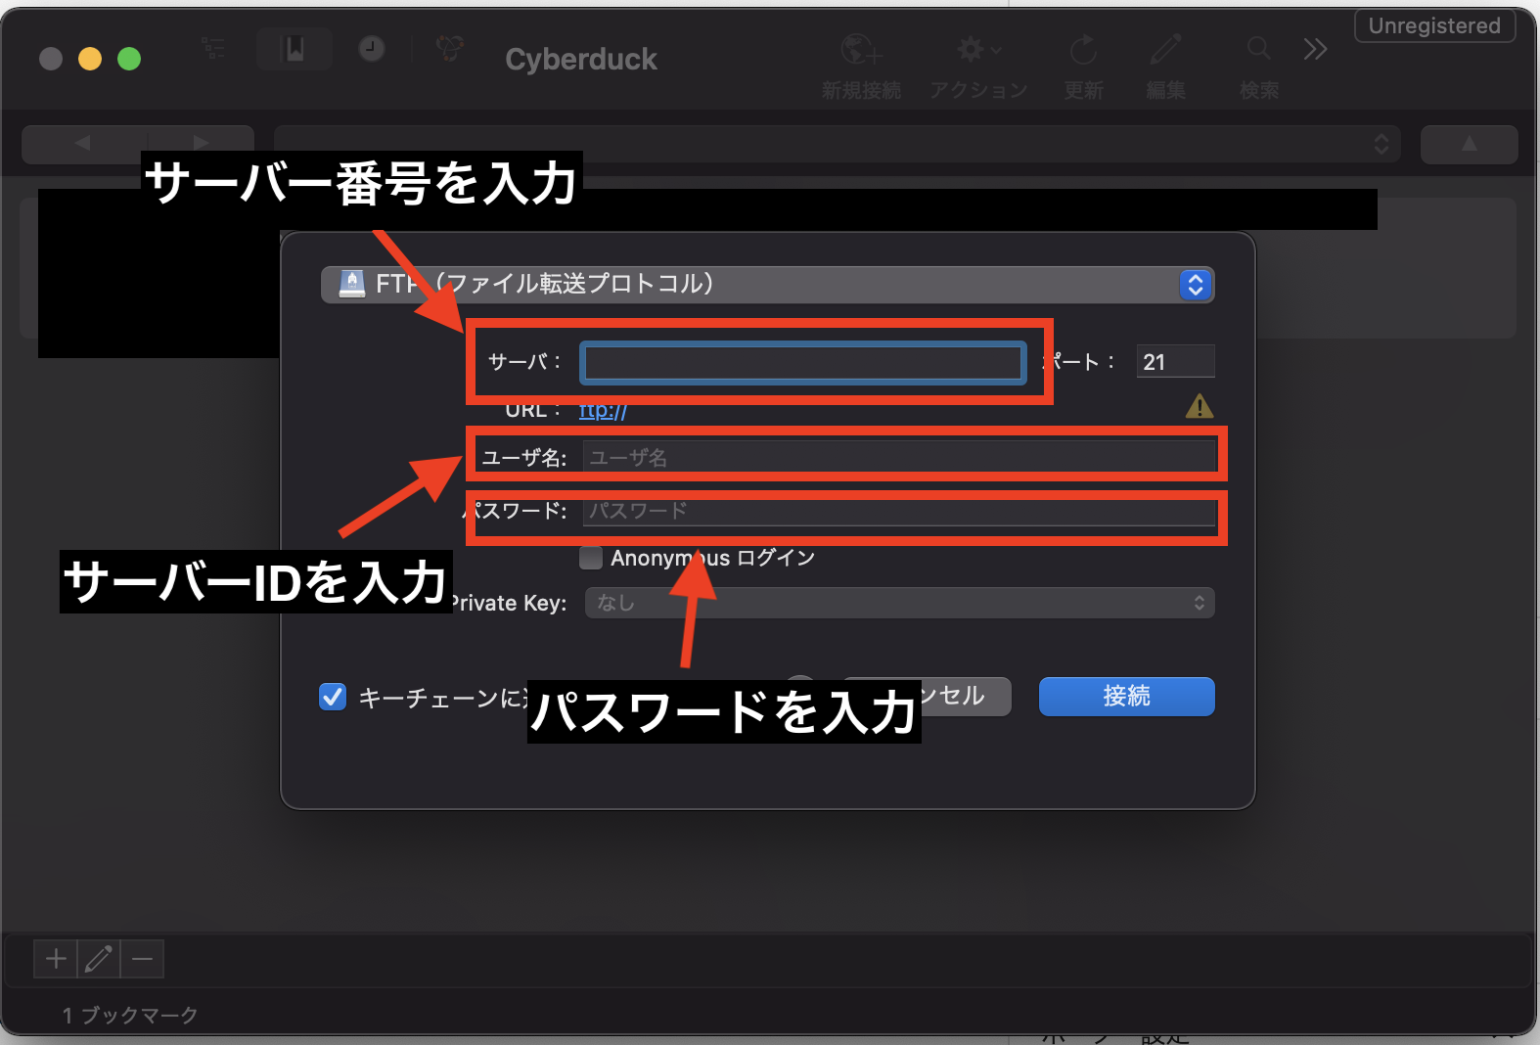This screenshot has width=1540, height=1045.
Task: Click the 新規接続 new connection icon
Action: pos(861,49)
